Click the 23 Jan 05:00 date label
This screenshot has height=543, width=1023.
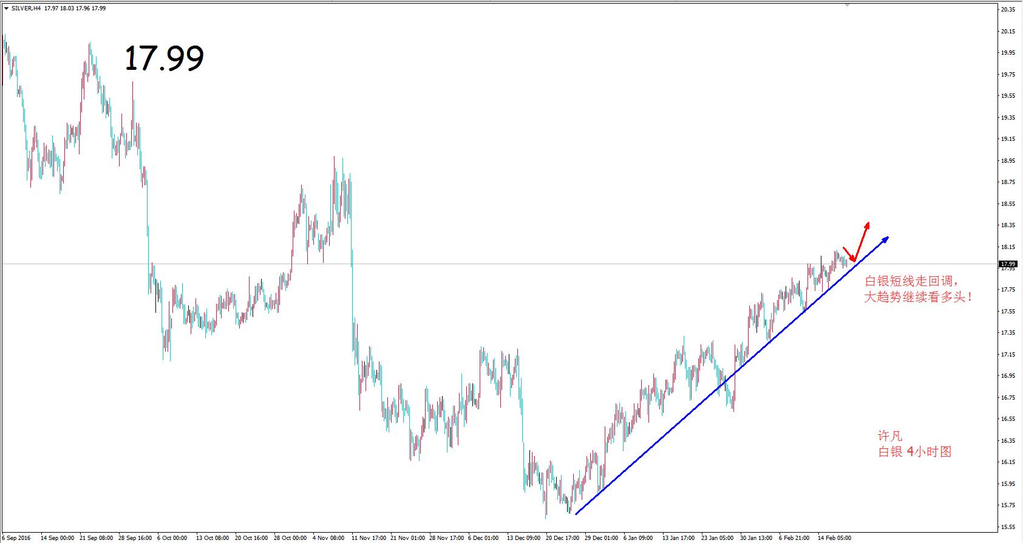718,538
